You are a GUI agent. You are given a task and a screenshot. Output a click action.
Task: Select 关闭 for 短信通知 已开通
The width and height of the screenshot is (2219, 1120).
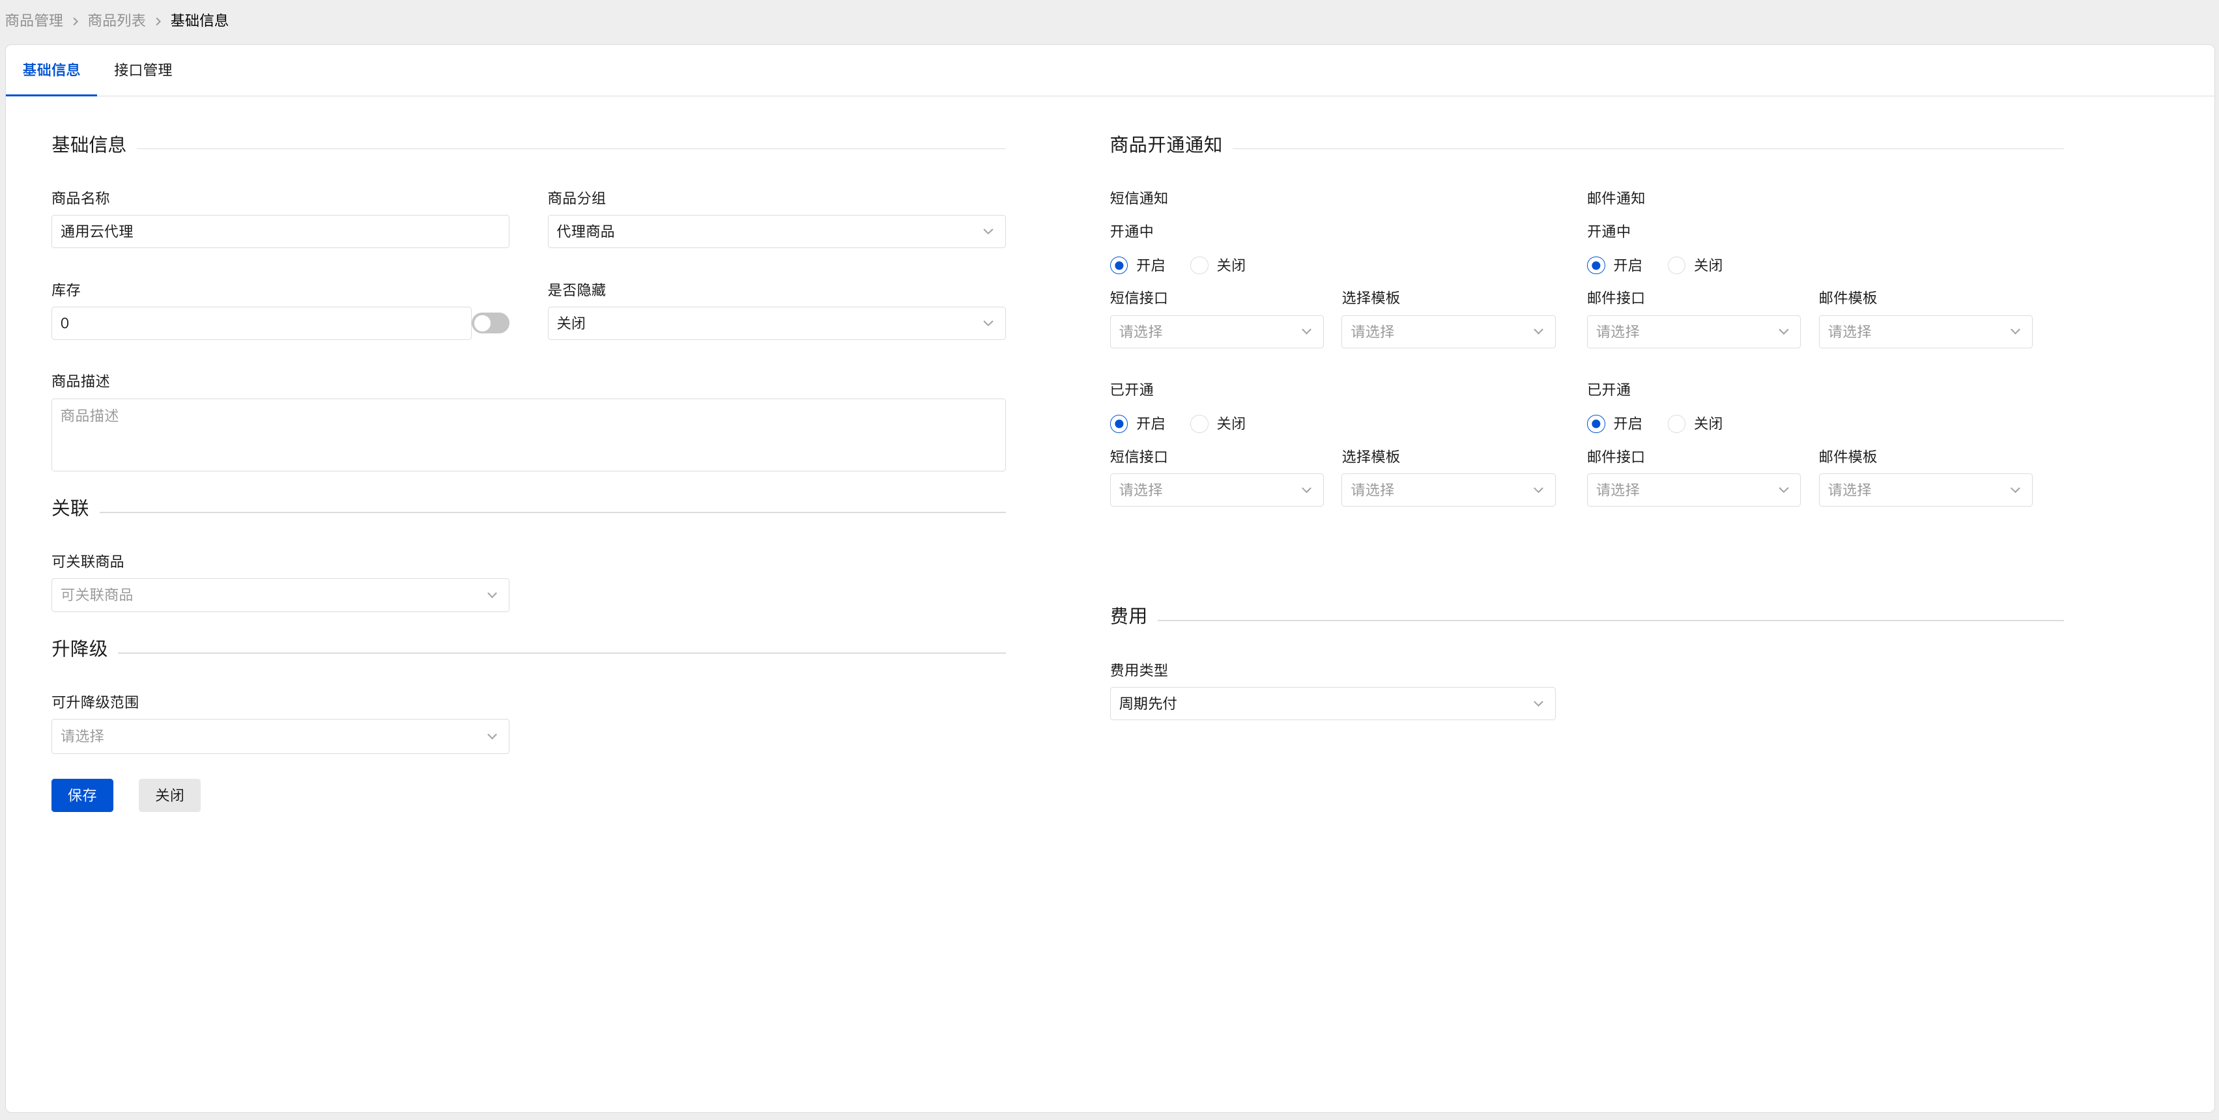(1218, 423)
